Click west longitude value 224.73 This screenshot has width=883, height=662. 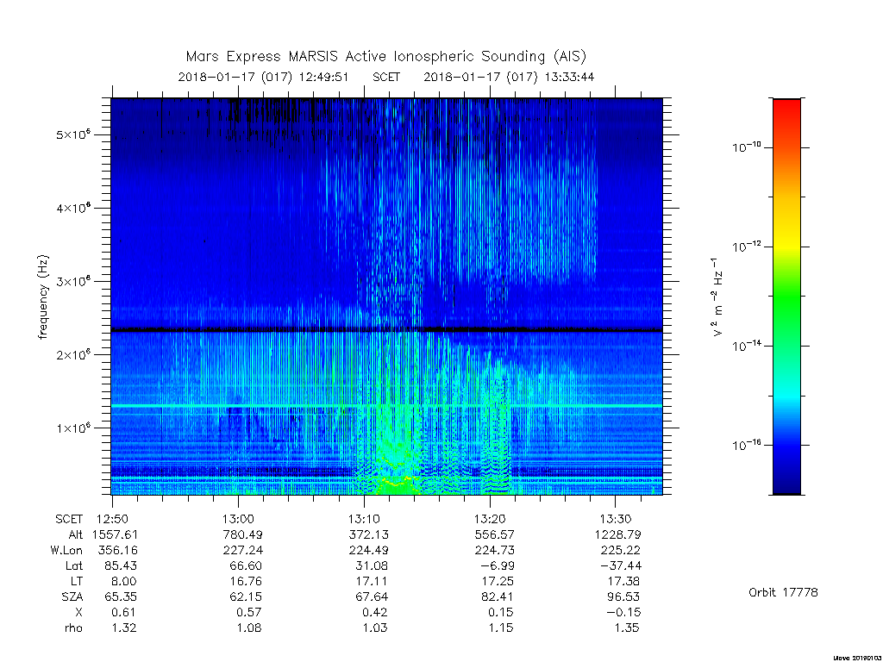[x=494, y=550]
